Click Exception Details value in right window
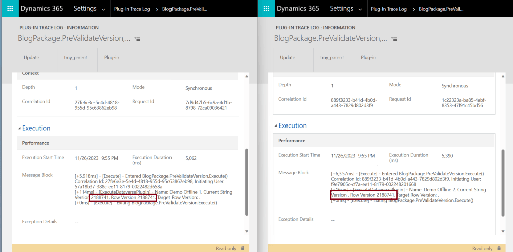The image size is (513, 252). (333, 220)
